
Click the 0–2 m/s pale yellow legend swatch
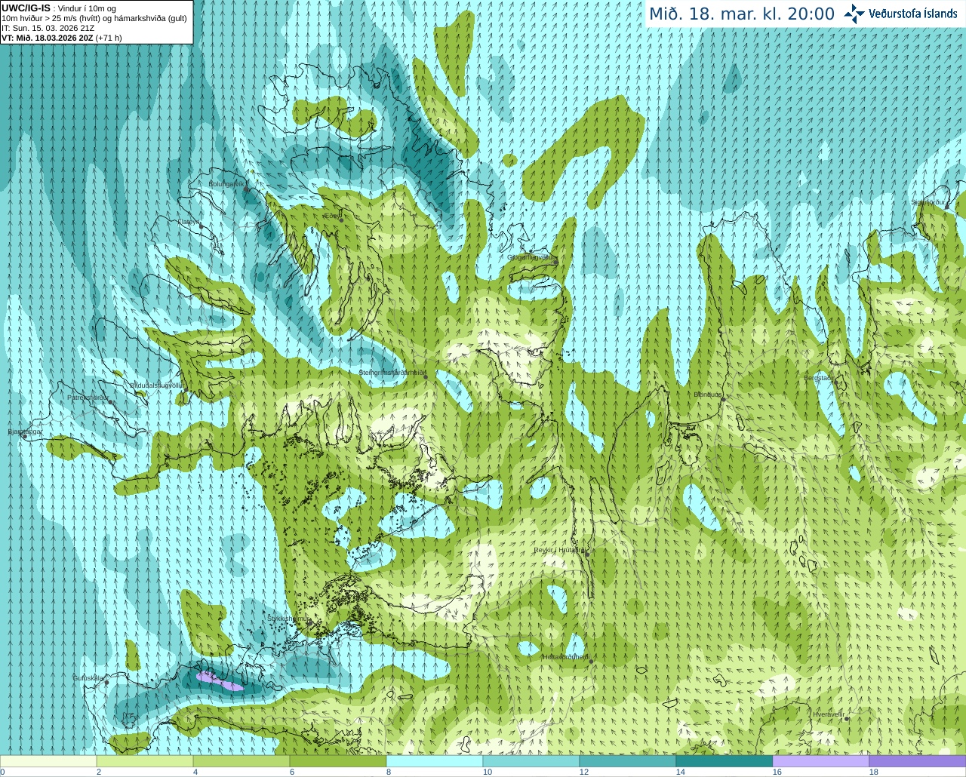point(48,761)
